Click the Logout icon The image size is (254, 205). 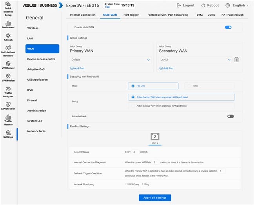click(x=179, y=5)
